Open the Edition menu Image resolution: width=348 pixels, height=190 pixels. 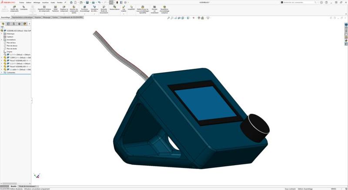(x=29, y=3)
